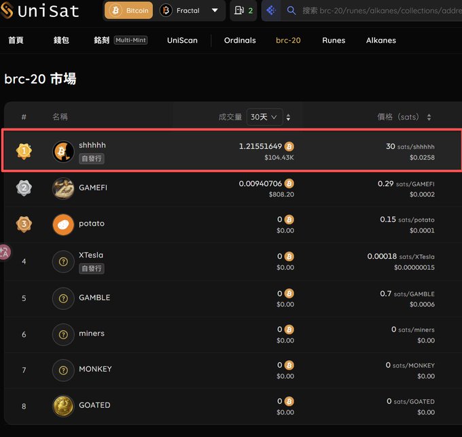Image resolution: width=462 pixels, height=437 pixels.
Task: Open the UniScan tab
Action: [182, 40]
